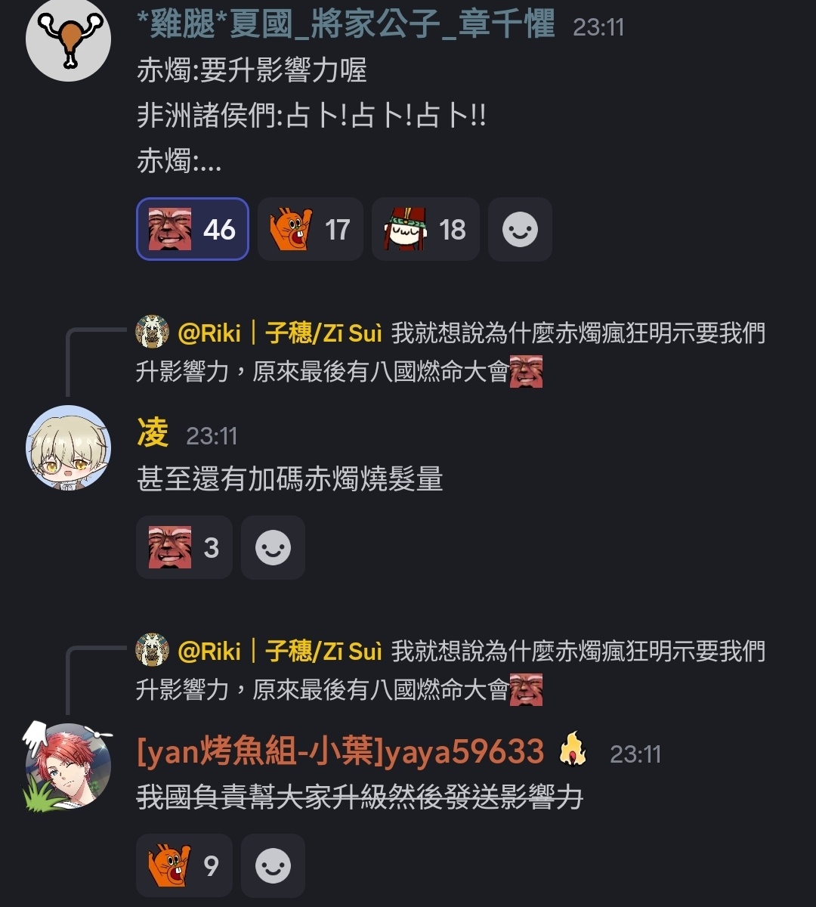This screenshot has width=816, height=907.
Task: Click the small Riki avatar in the first reply preview
Action: (152, 333)
